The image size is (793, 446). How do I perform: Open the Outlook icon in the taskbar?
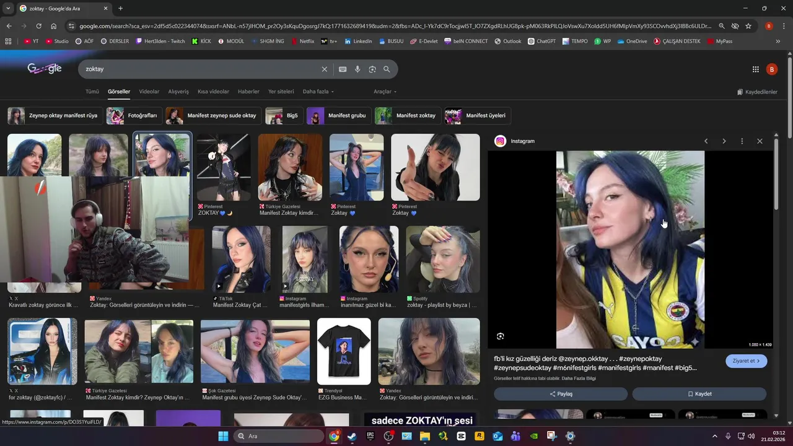[497, 436]
